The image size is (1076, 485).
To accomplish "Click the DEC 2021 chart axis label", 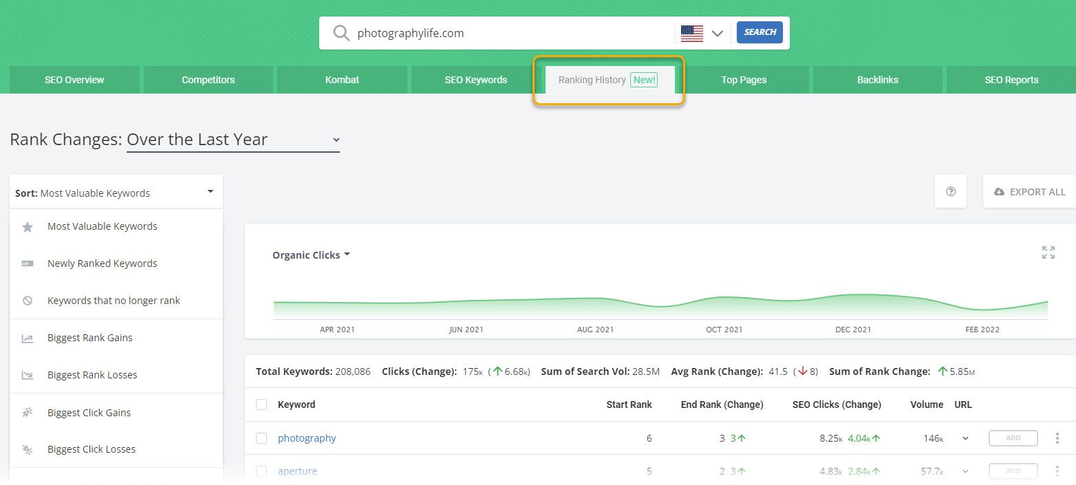I will coord(853,330).
